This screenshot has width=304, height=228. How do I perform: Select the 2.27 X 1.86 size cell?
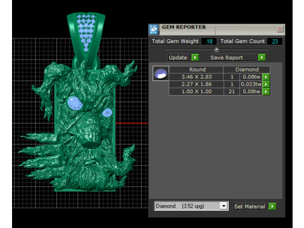[196, 84]
